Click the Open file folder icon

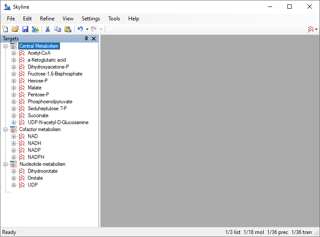click(x=15, y=29)
